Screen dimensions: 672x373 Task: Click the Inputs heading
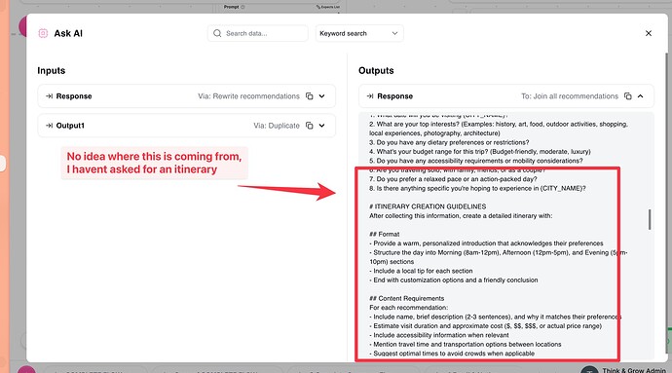pyautogui.click(x=51, y=71)
